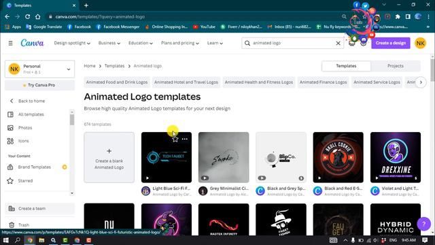Open File Explorer from taskbar
Viewport: 435px width, 245px height.
tap(41, 240)
